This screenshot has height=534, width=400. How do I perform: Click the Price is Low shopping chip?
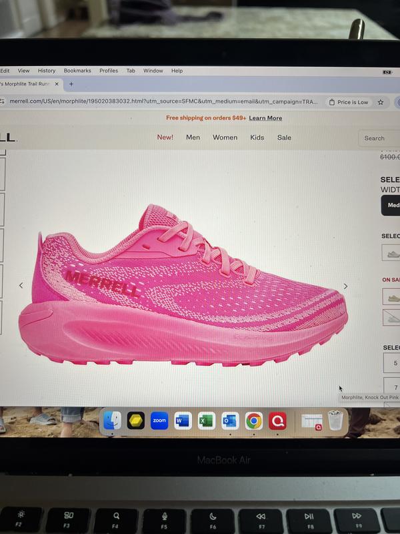(x=349, y=102)
